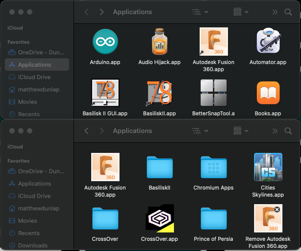
Task: Click the Automator.app file name
Action: 268,62
